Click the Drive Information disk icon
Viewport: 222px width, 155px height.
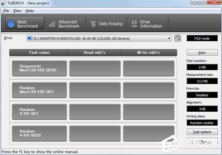134,23
